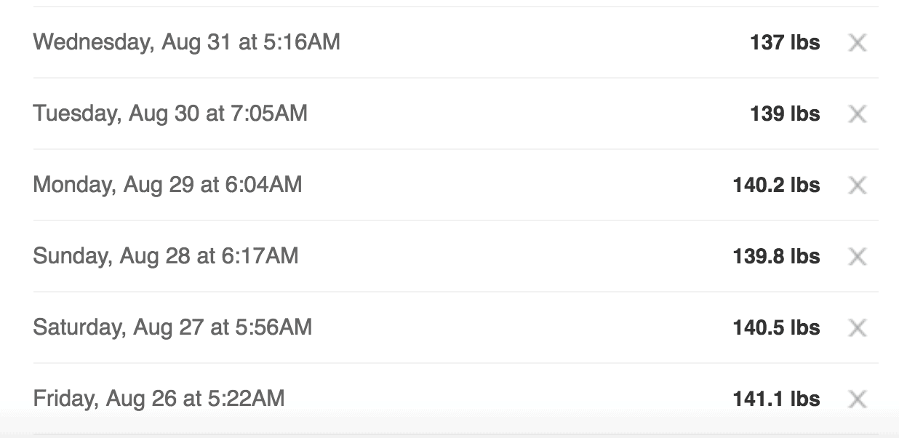899x438 pixels.
Task: Click the 5:22AM time on Friday's entry
Action: pos(245,399)
